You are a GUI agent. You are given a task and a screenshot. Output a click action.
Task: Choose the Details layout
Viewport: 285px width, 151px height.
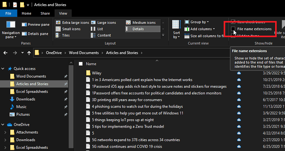(142, 29)
